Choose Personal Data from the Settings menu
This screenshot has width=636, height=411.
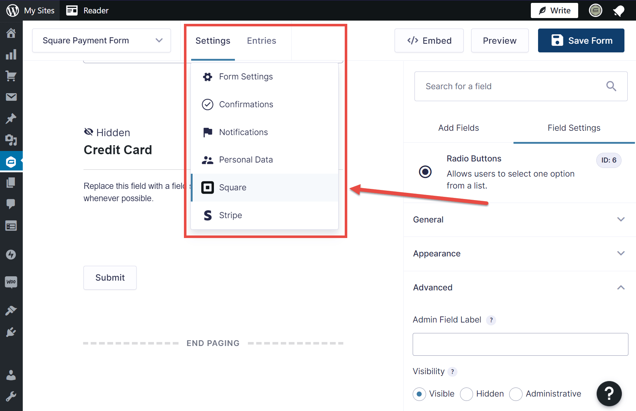click(x=265, y=160)
